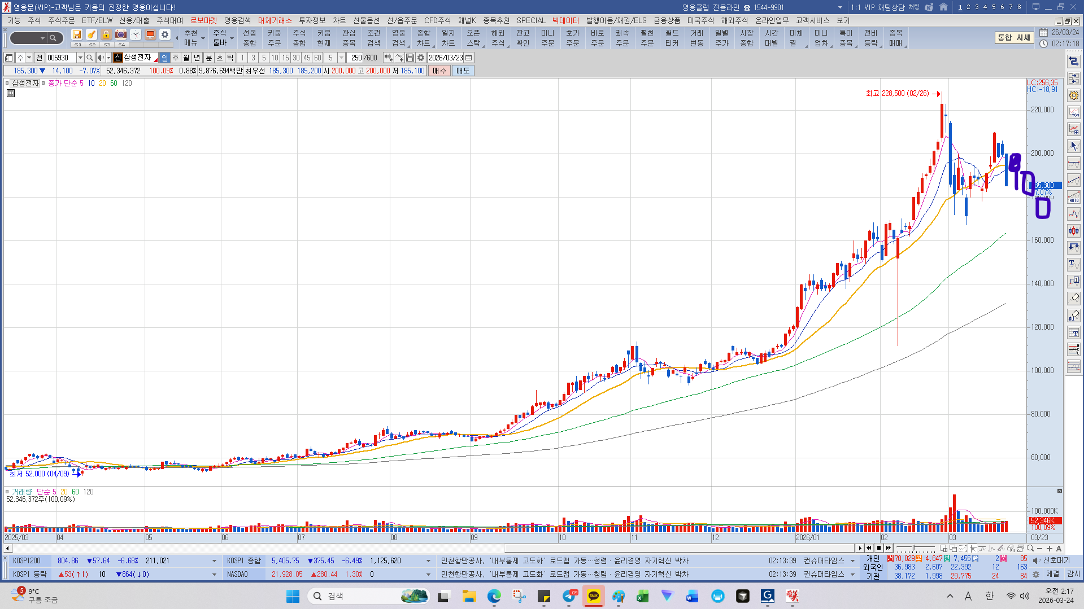1084x609 pixels.
Task: Toggle daily (일) chart period
Action: coord(165,58)
